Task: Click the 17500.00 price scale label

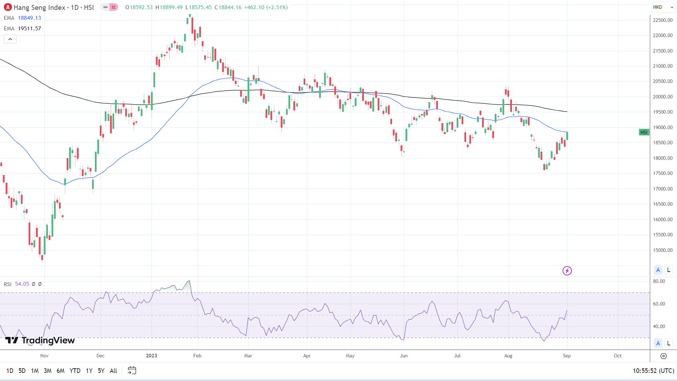Action: (663, 174)
